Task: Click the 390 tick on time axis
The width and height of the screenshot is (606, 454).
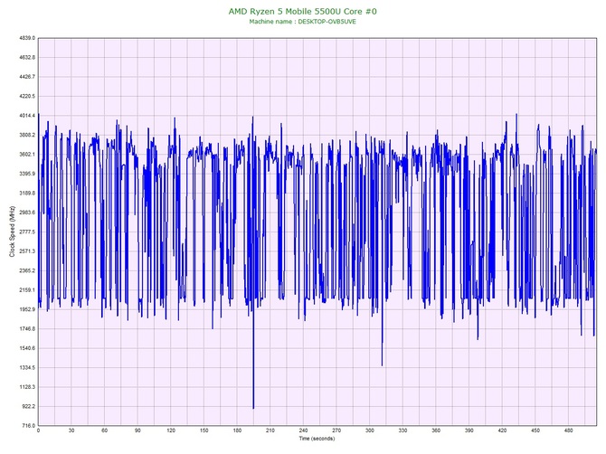Action: coord(469,430)
